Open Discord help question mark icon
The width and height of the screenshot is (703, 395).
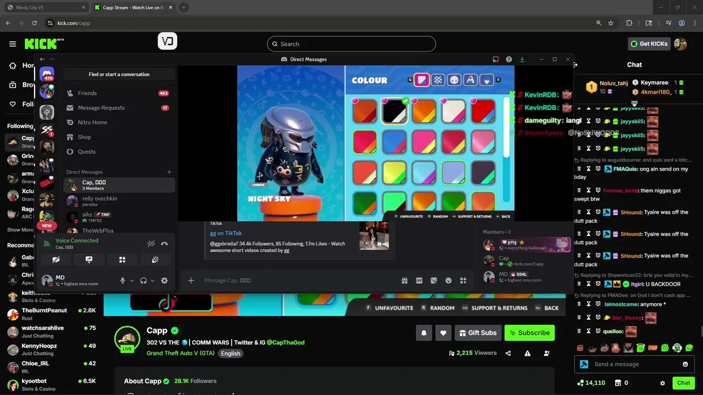pyautogui.click(x=509, y=59)
